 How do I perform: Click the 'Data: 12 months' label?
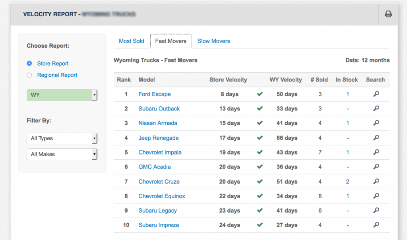tap(367, 60)
